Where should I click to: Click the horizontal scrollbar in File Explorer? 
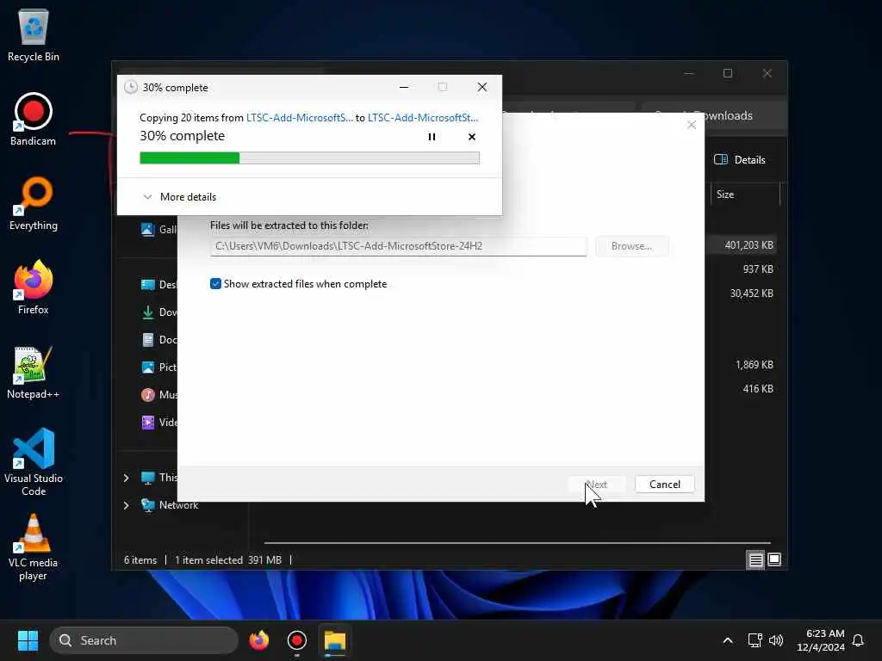[x=517, y=543]
